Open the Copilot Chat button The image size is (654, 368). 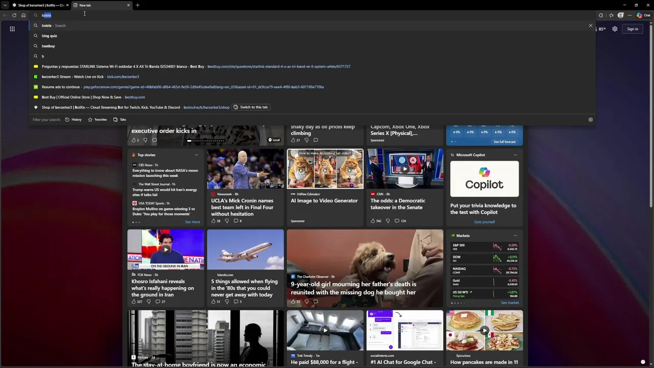643,15
